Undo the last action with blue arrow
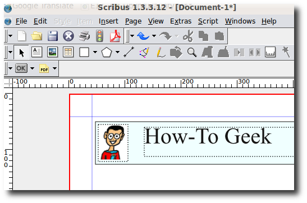Image resolution: width=307 pixels, height=203 pixels. pos(143,36)
